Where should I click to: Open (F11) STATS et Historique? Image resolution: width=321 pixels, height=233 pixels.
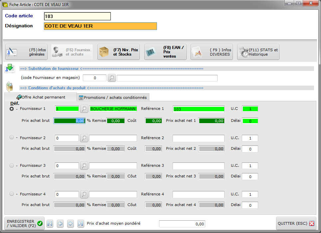(258, 52)
